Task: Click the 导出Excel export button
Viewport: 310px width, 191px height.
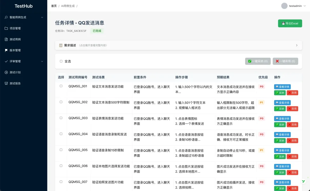Action: coord(290,23)
